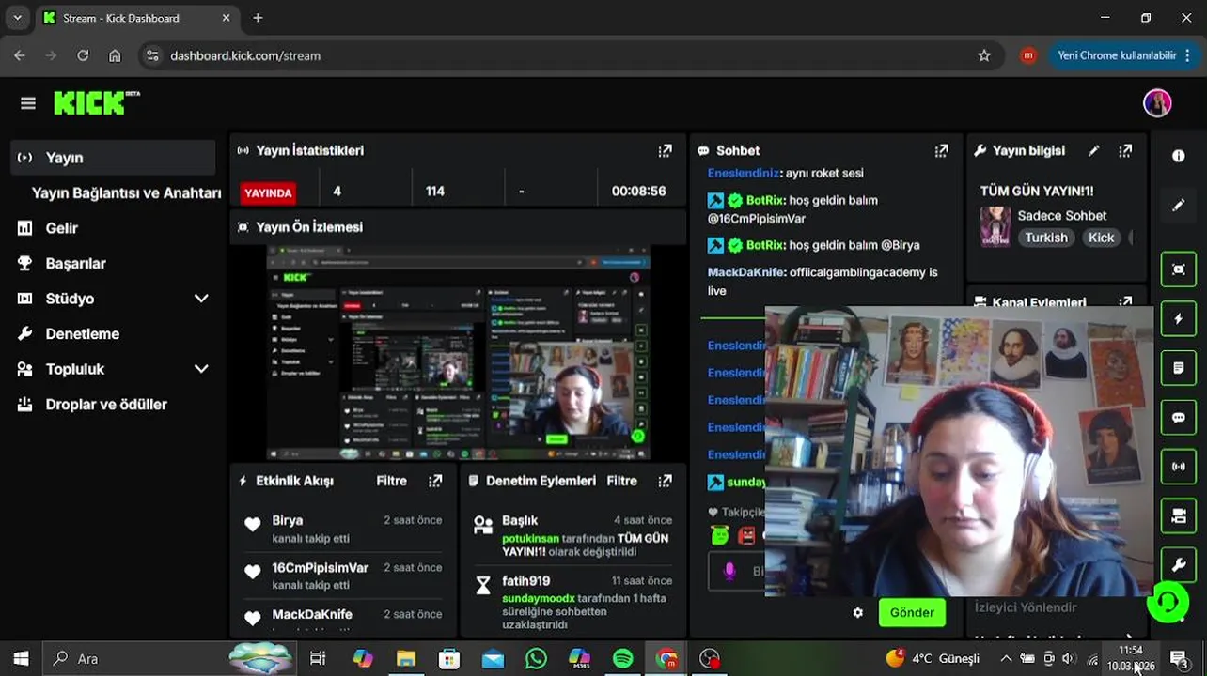Open a new browser tab
Screen dimensions: 1207x676
(x=258, y=17)
